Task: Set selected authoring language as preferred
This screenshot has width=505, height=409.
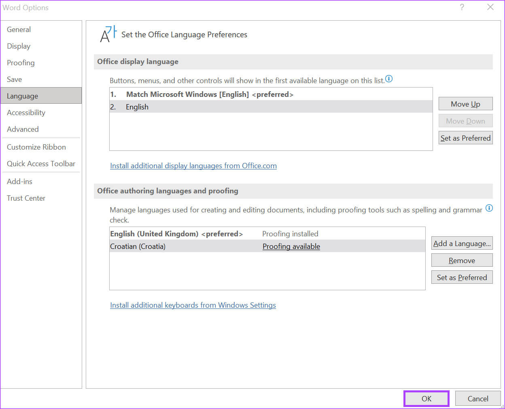Action: pos(462,277)
